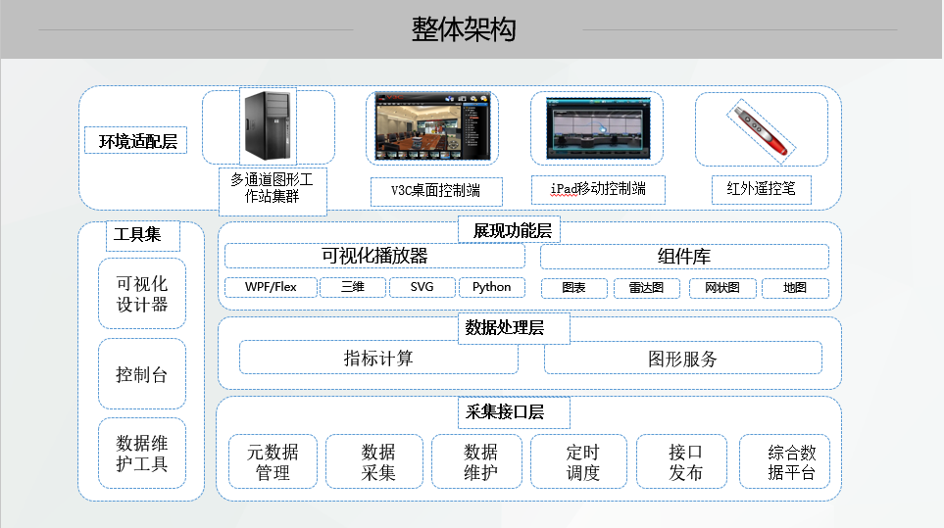Click the Python box

click(492, 287)
